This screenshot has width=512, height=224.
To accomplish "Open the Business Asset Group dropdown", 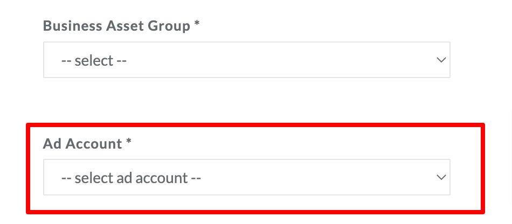I will 246,60.
